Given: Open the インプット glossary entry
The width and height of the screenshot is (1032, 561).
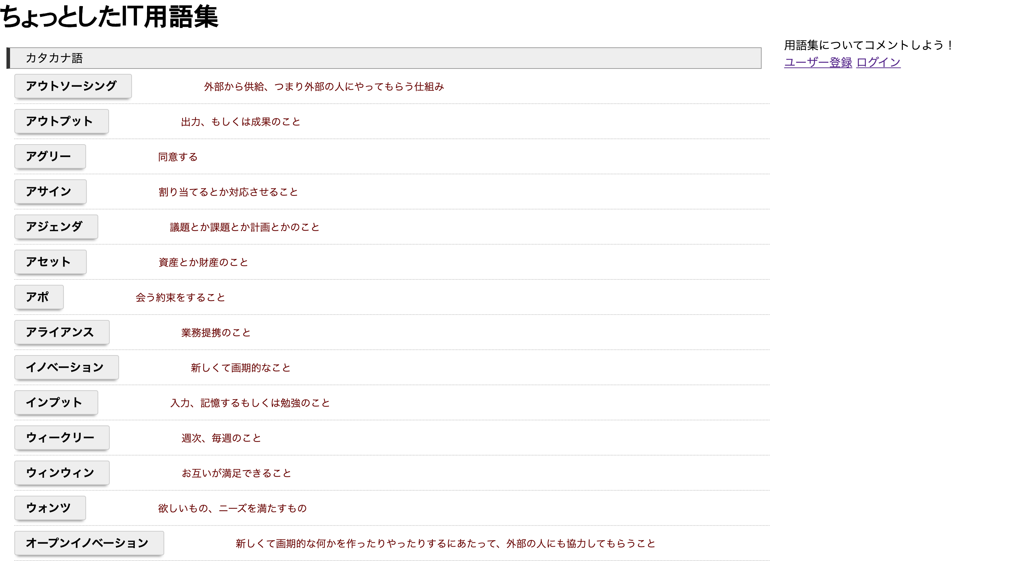Looking at the screenshot, I should 56,403.
